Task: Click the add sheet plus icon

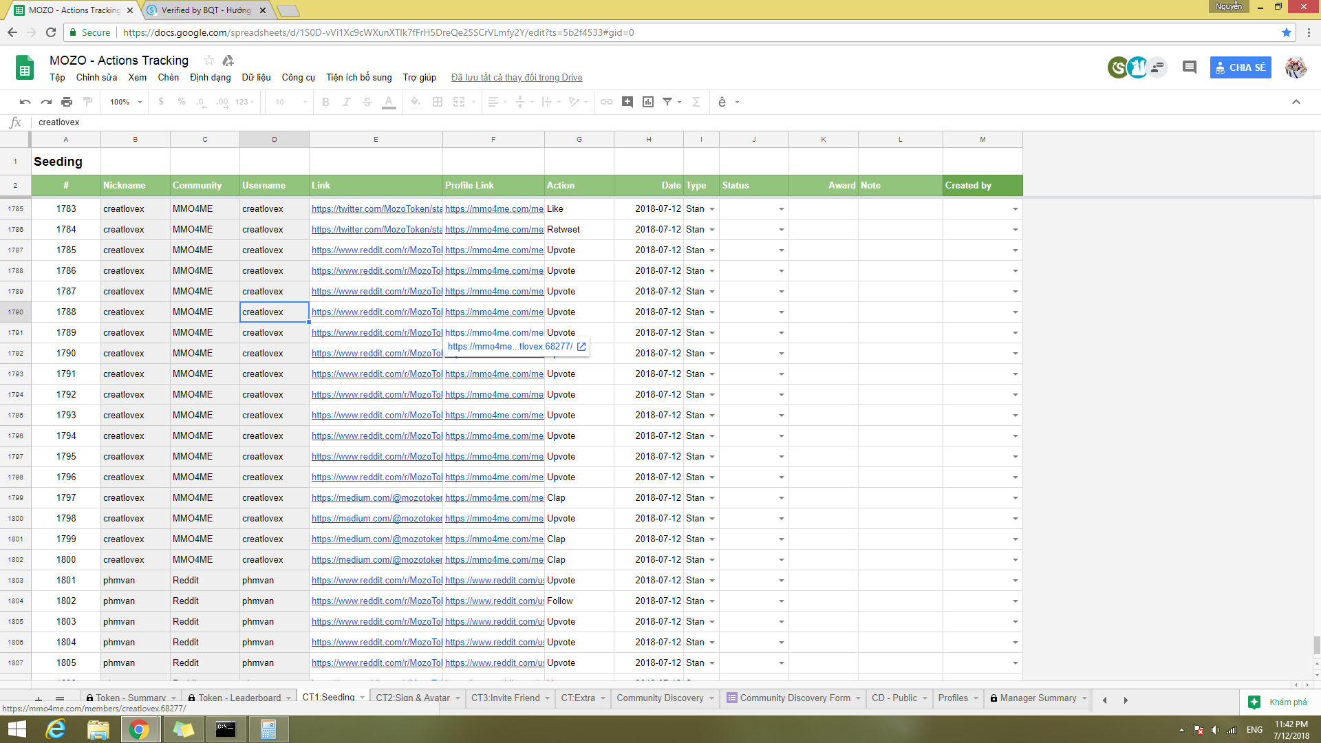Action: pos(39,699)
